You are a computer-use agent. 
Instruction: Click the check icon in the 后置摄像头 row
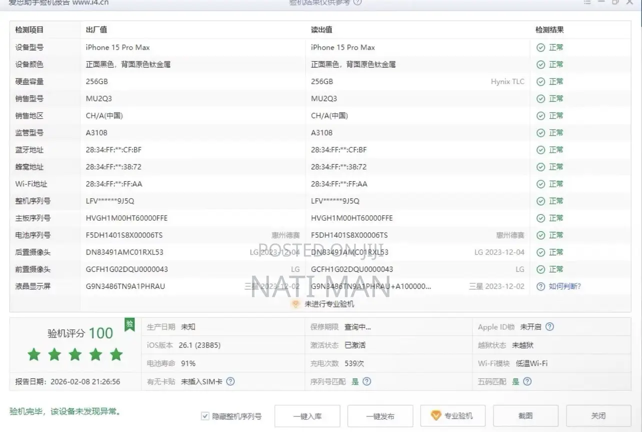pyautogui.click(x=540, y=252)
